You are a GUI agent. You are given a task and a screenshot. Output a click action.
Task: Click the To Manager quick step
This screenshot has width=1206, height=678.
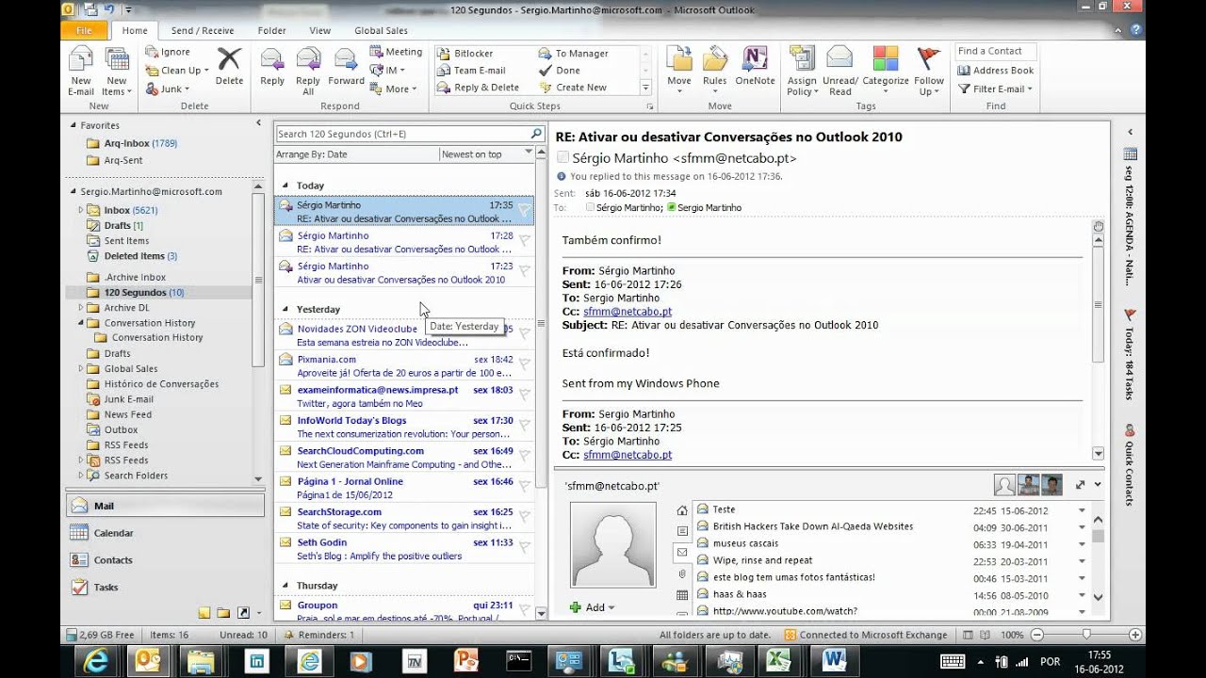click(x=574, y=54)
